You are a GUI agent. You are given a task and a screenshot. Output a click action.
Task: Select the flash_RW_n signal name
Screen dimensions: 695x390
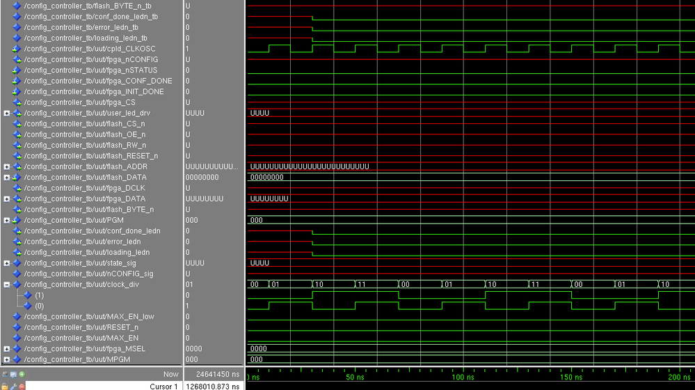pyautogui.click(x=85, y=145)
